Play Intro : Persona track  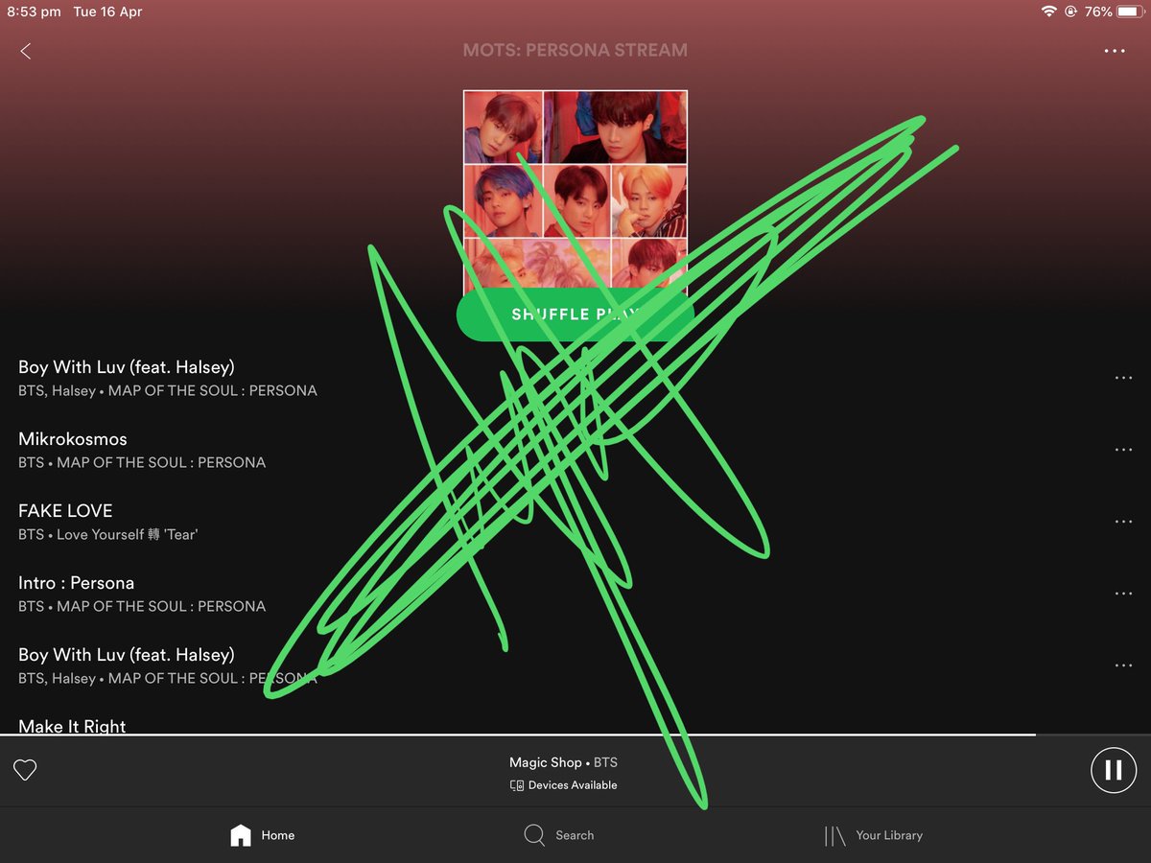pyautogui.click(x=575, y=594)
